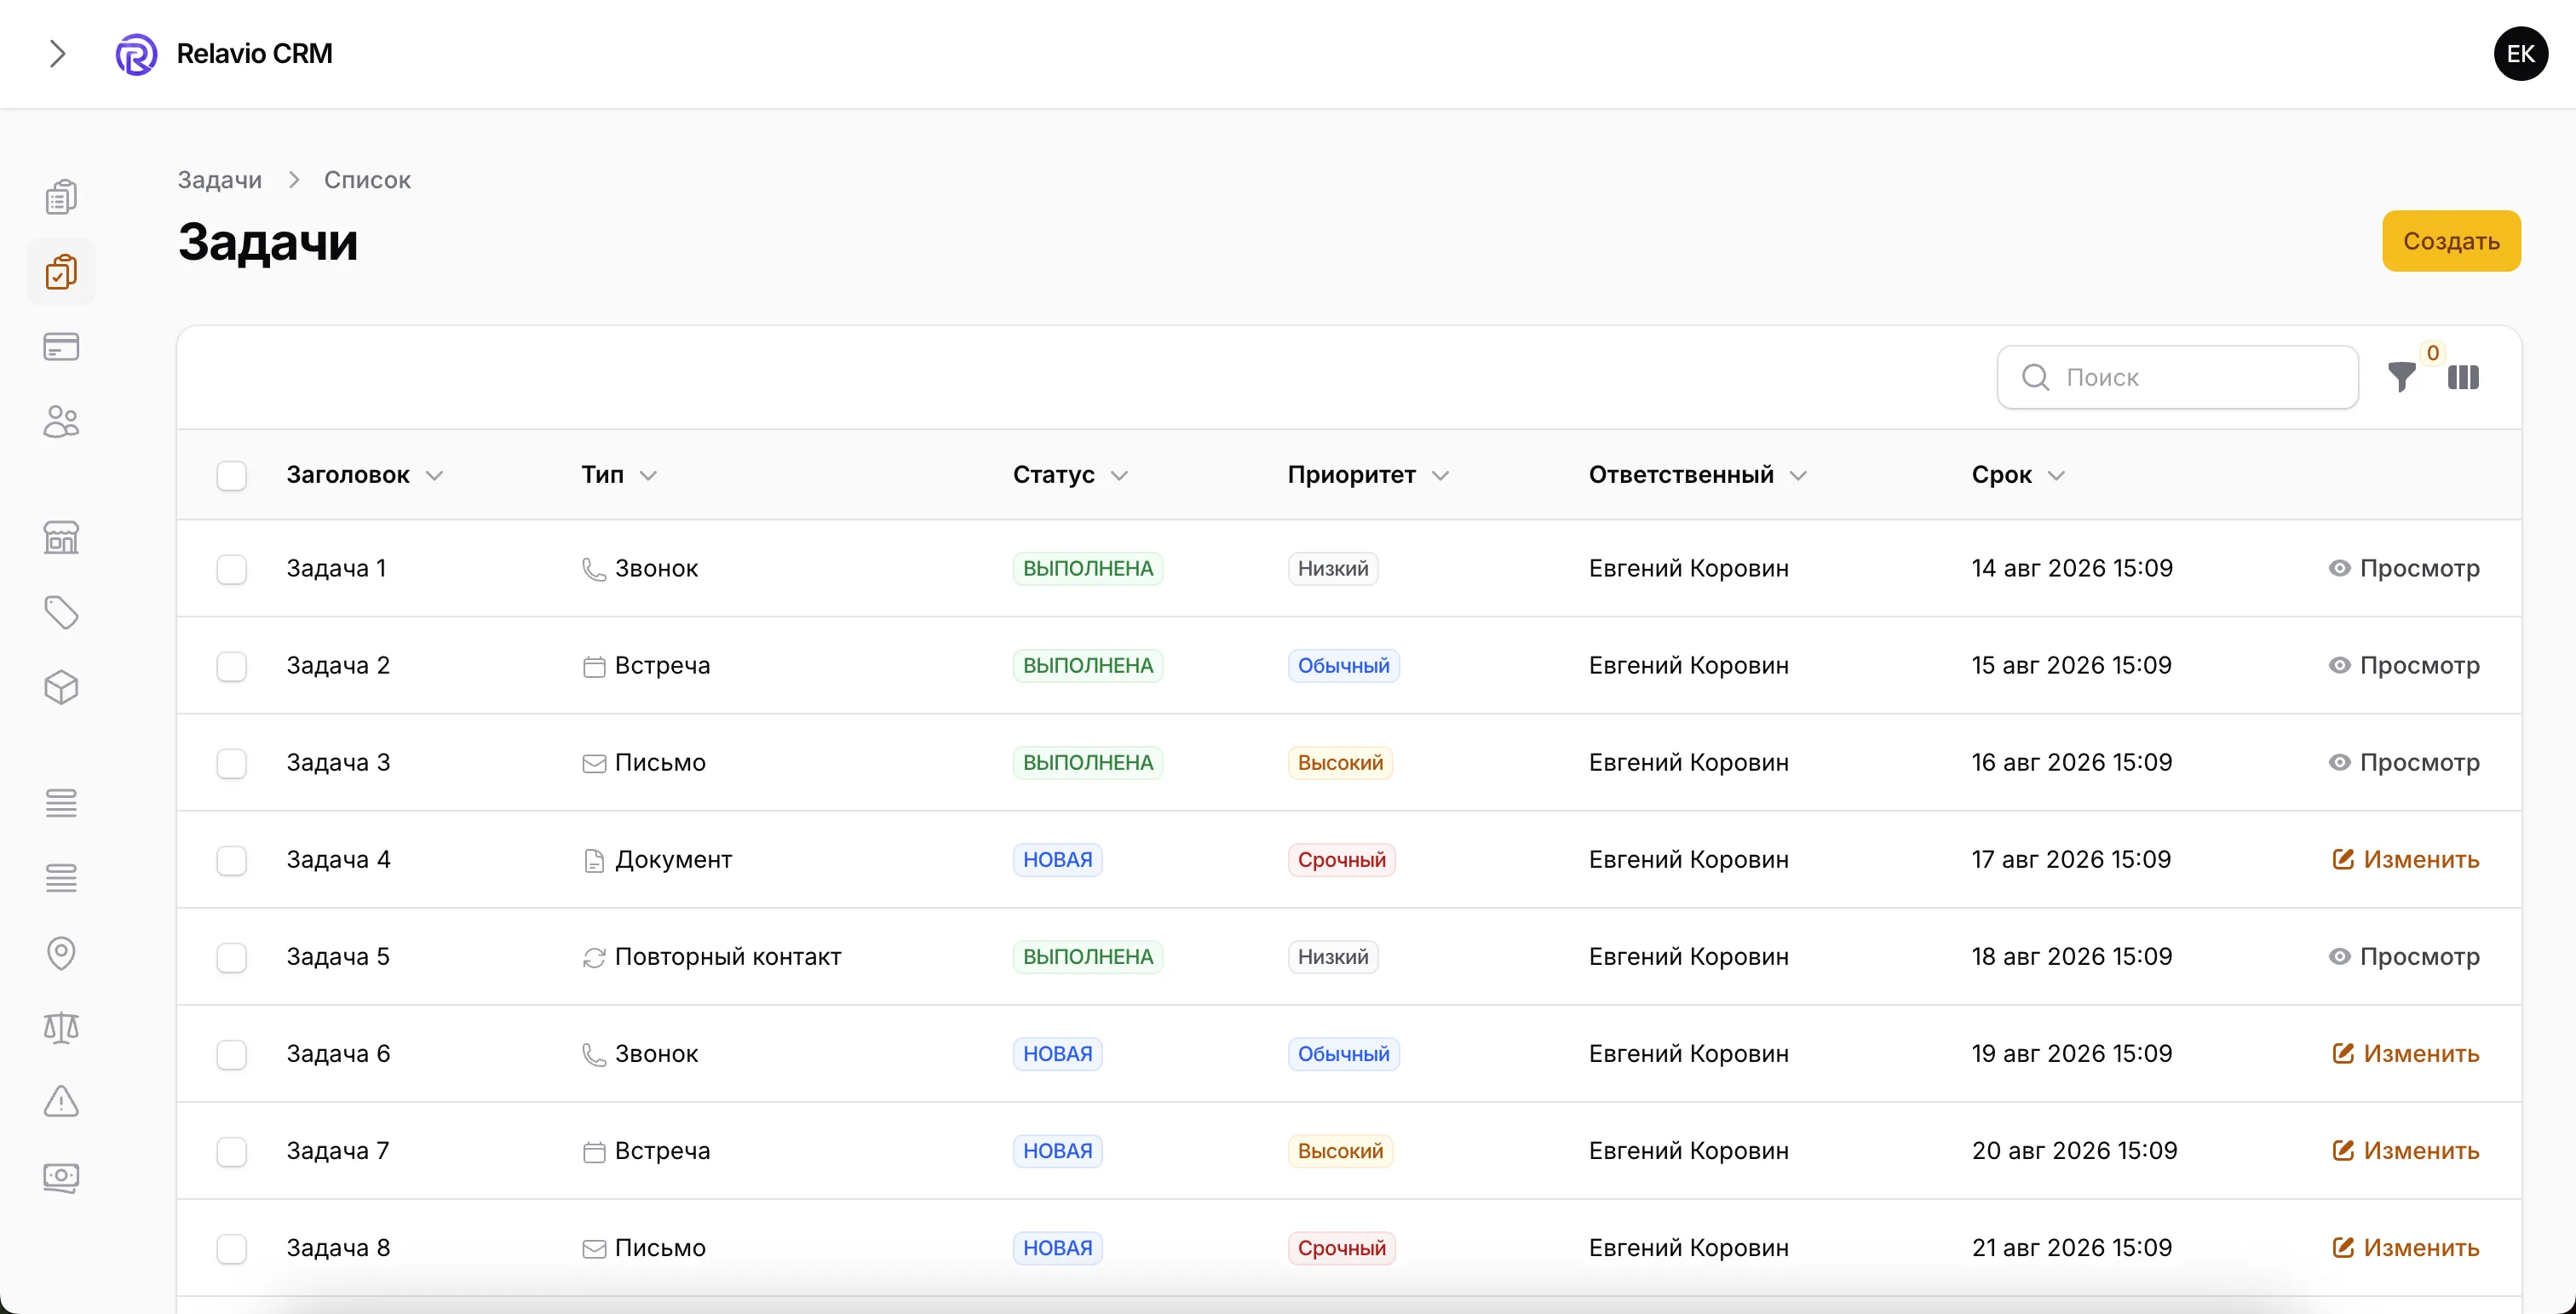Open the clipboard list sidebar icon

(x=61, y=197)
